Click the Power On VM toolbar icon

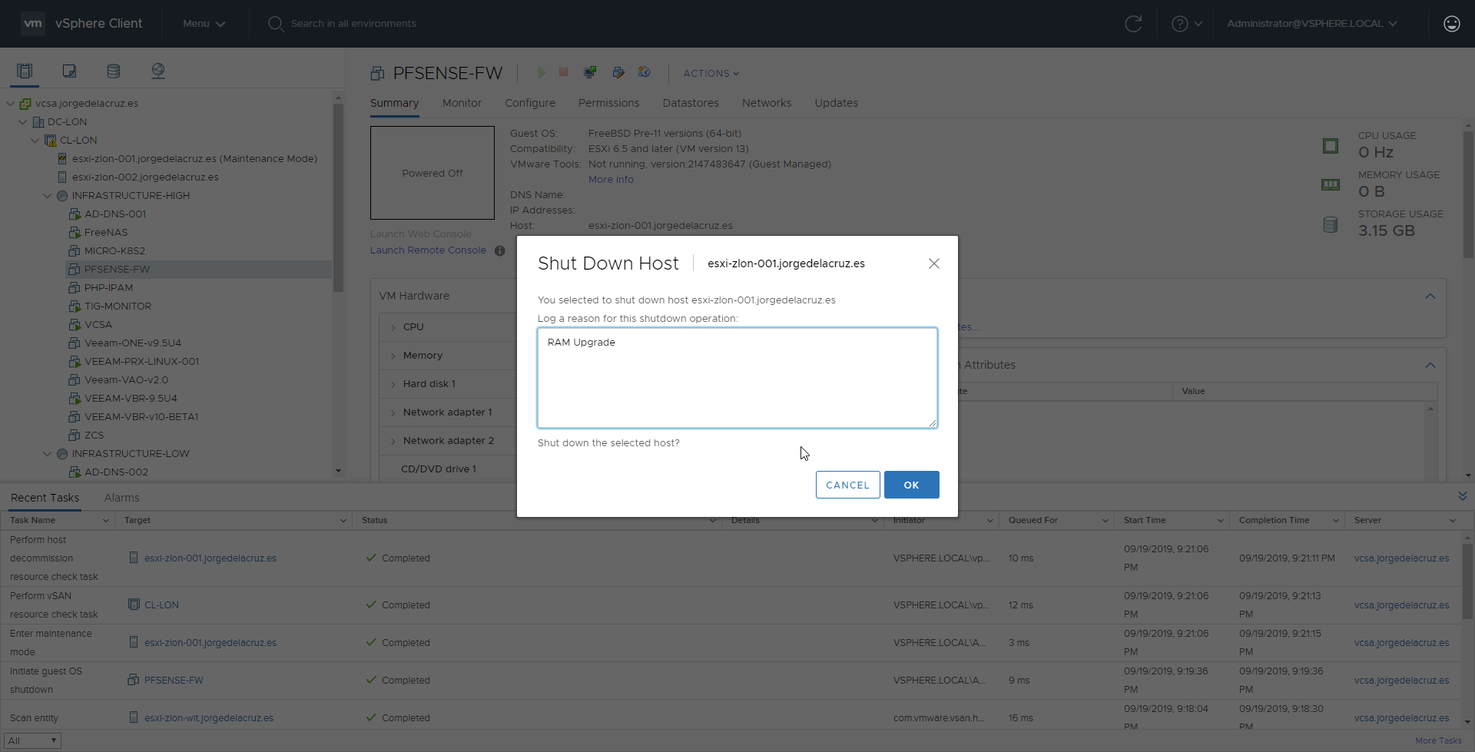[542, 72]
